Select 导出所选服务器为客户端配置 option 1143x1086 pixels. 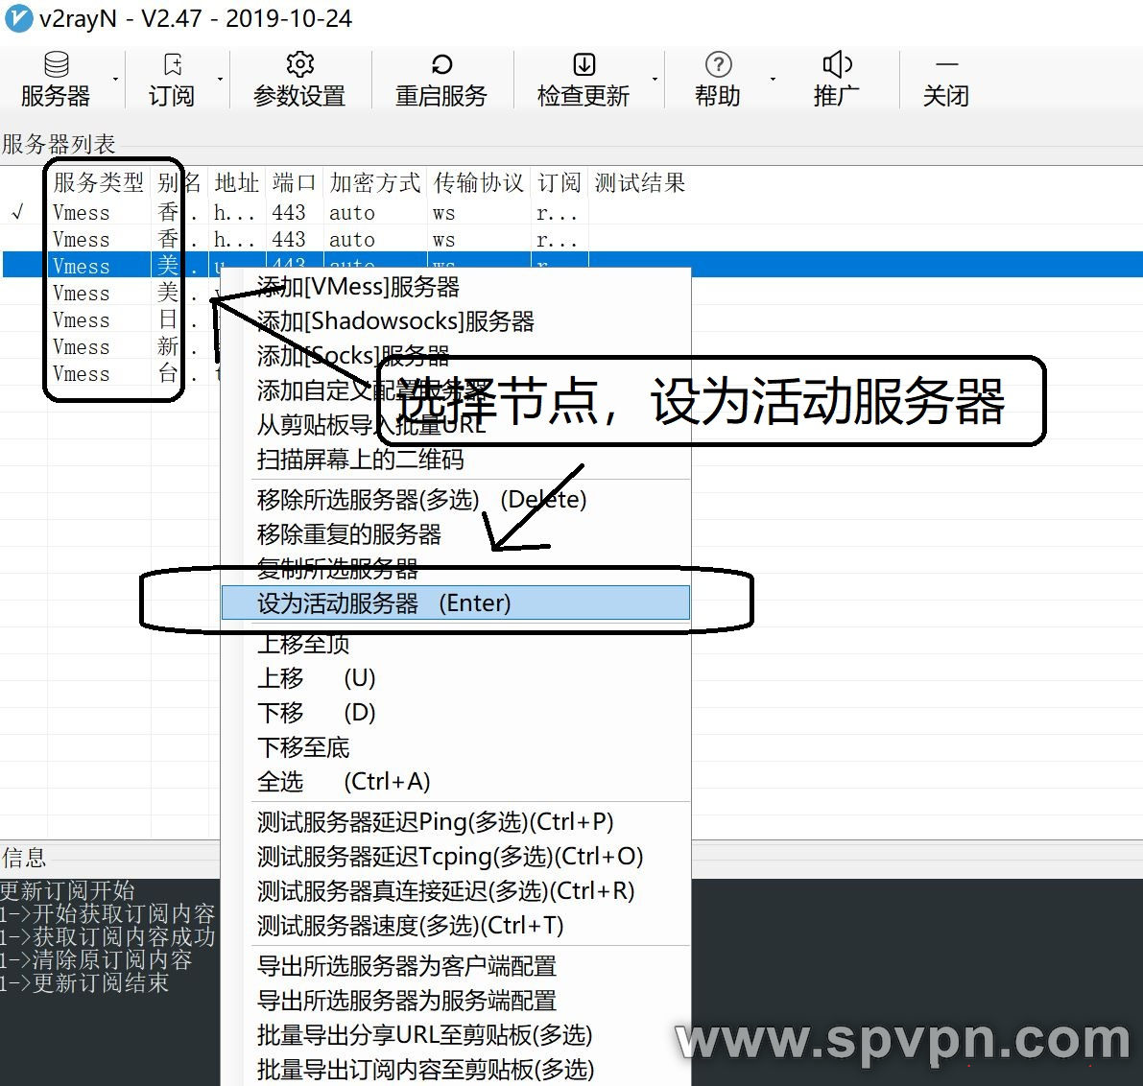tap(406, 966)
